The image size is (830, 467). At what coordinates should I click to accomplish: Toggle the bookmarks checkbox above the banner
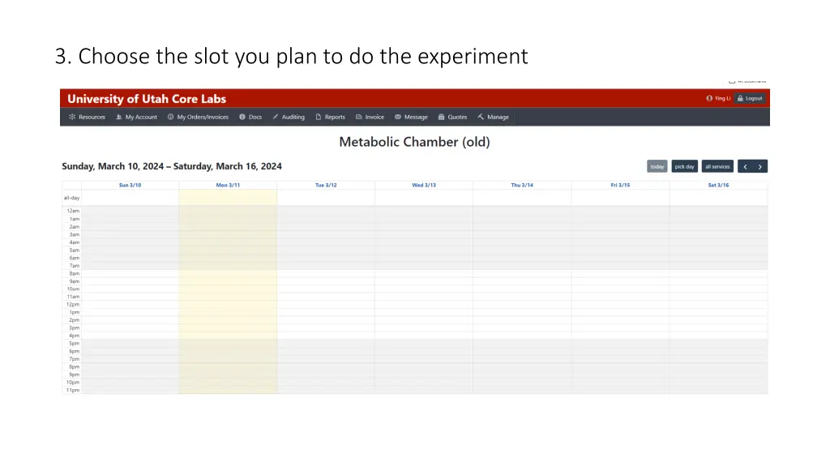click(x=732, y=81)
